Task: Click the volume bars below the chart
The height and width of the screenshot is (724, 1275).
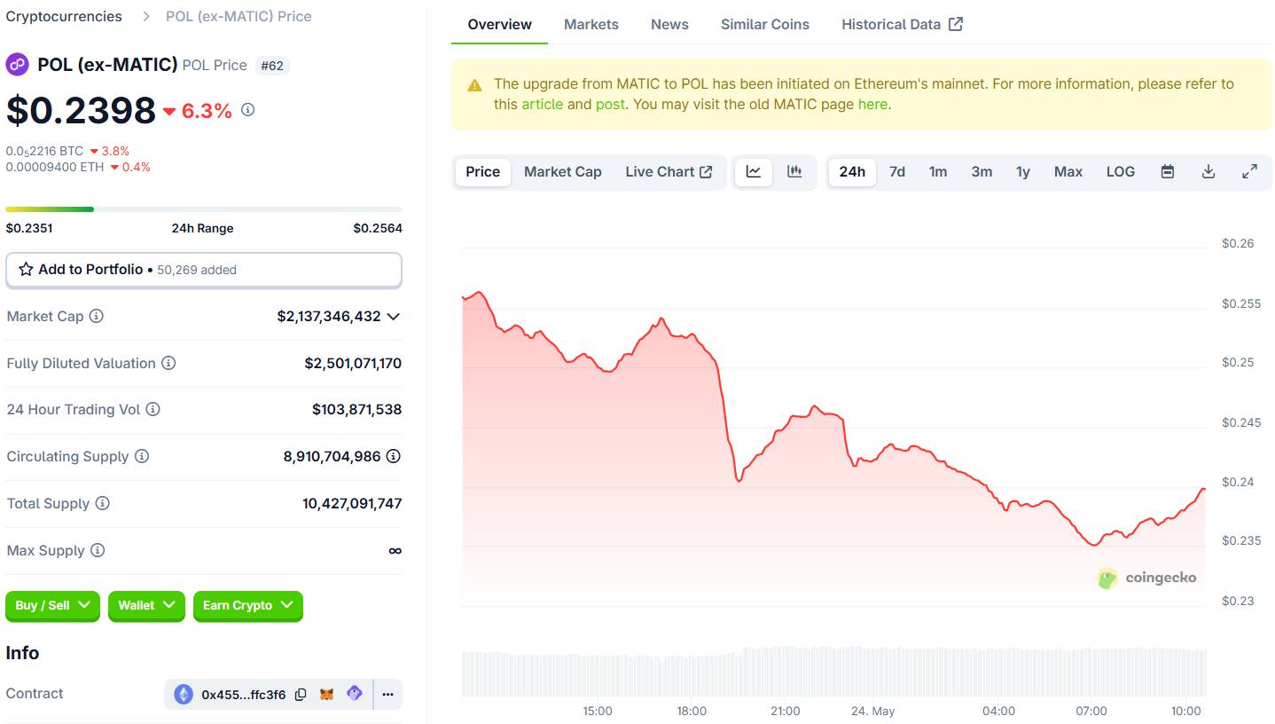Action: pyautogui.click(x=833, y=672)
